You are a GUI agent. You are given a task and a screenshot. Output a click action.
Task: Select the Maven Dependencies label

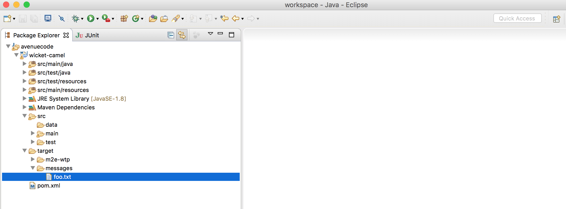(66, 107)
